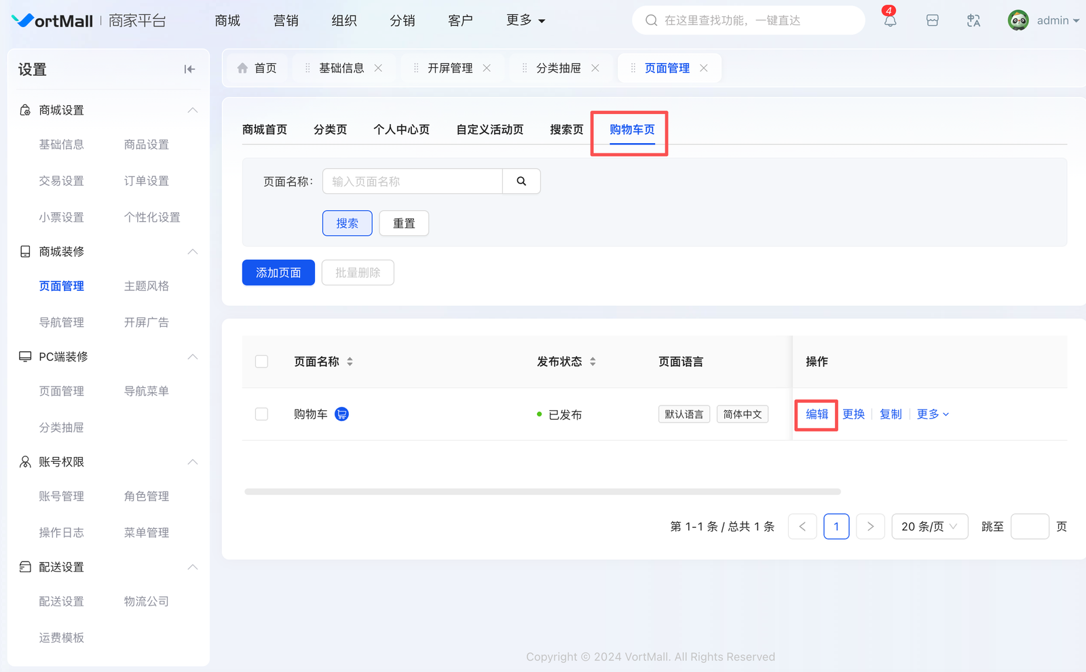
Task: Check the 购物车 row checkbox
Action: (261, 414)
